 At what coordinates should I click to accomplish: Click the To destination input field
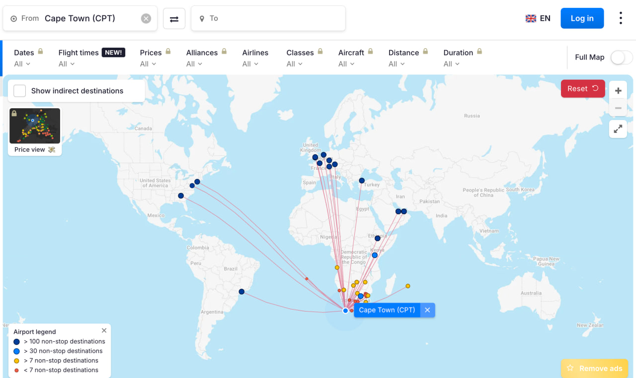click(x=268, y=18)
